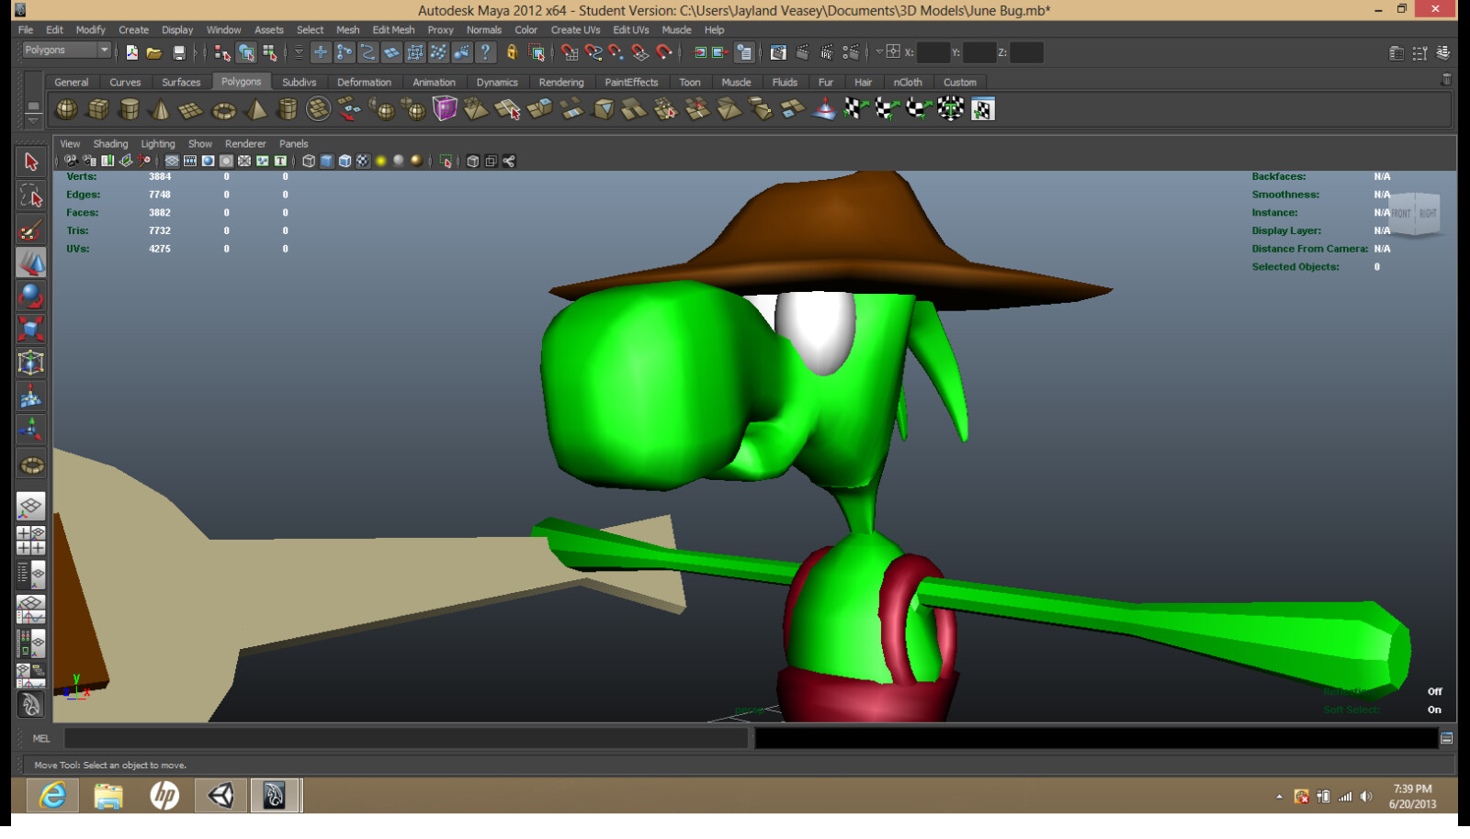
Task: Switch to the Rendering shelf tab
Action: pyautogui.click(x=560, y=82)
